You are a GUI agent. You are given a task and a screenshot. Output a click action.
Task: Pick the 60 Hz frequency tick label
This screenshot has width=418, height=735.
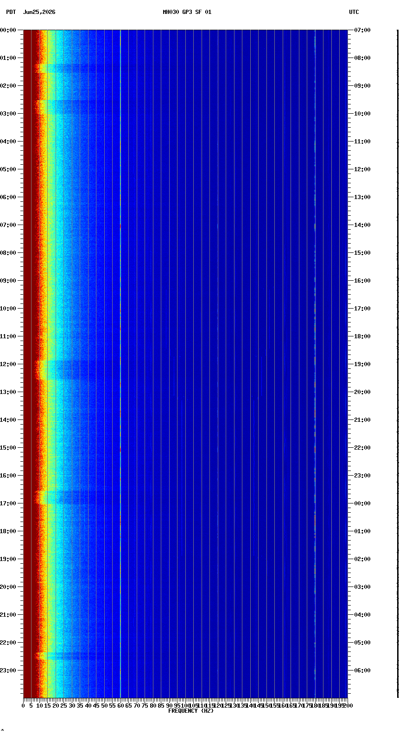pos(120,706)
